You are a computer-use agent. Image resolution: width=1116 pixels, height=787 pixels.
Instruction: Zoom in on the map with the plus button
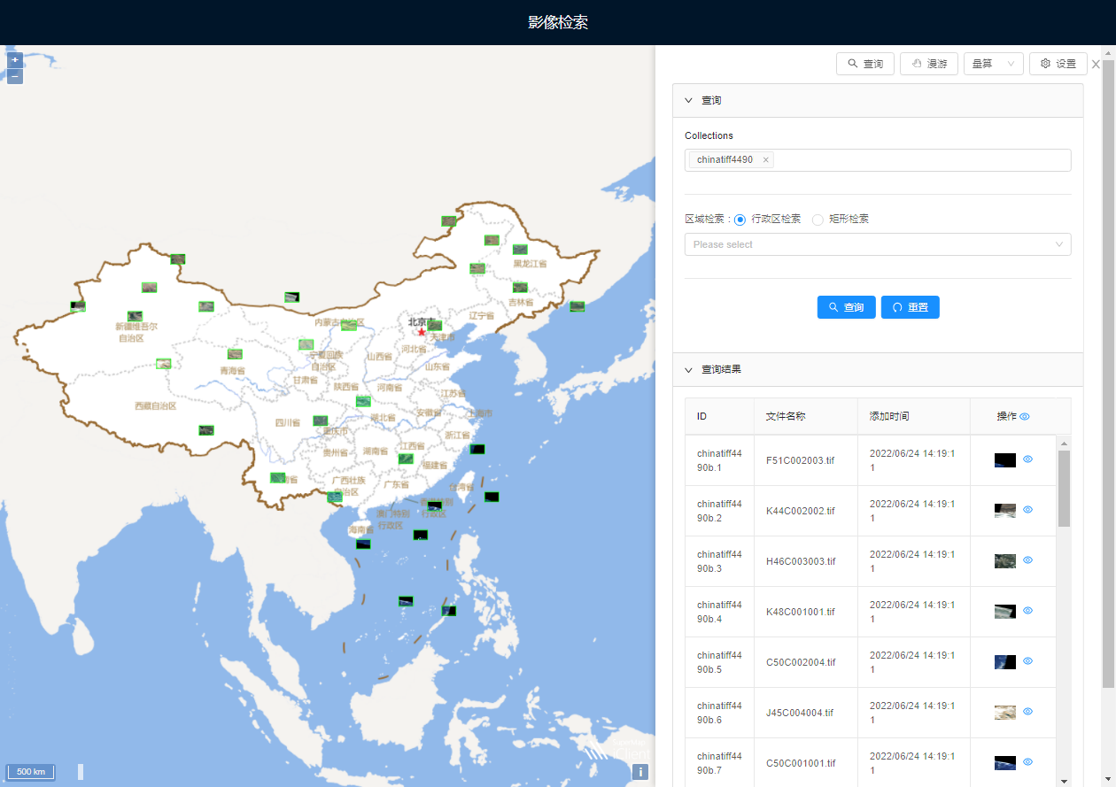pyautogui.click(x=15, y=60)
